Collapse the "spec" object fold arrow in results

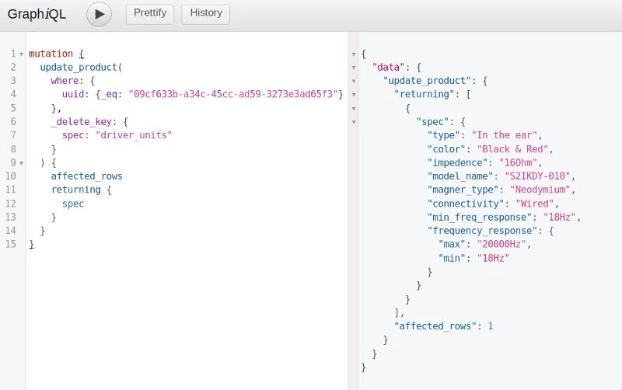(354, 122)
